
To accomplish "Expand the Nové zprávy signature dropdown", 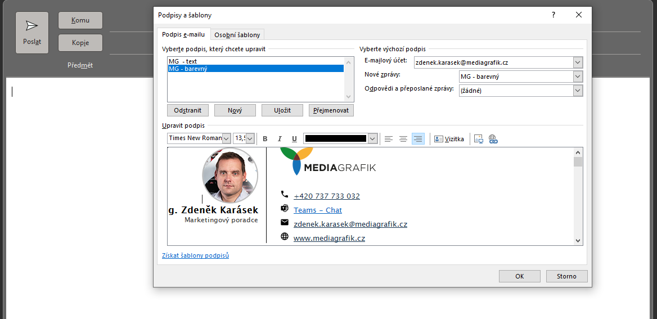I will (578, 77).
